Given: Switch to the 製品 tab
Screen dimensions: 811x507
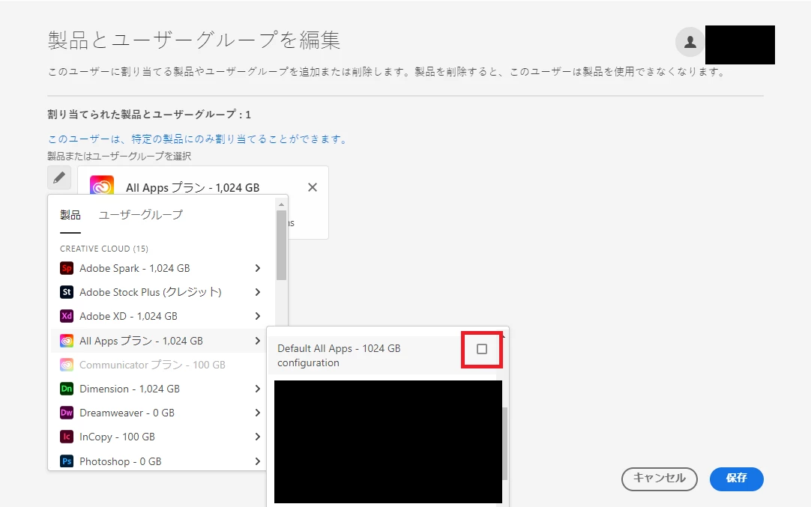Looking at the screenshot, I should [x=70, y=214].
